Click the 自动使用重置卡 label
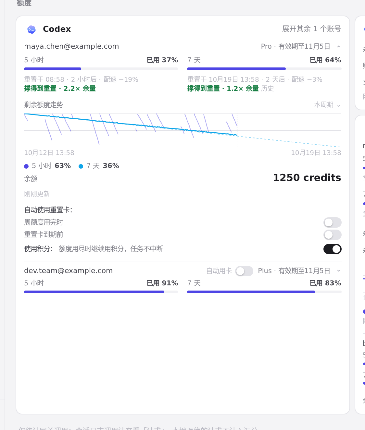This screenshot has height=430, width=365. (48, 210)
